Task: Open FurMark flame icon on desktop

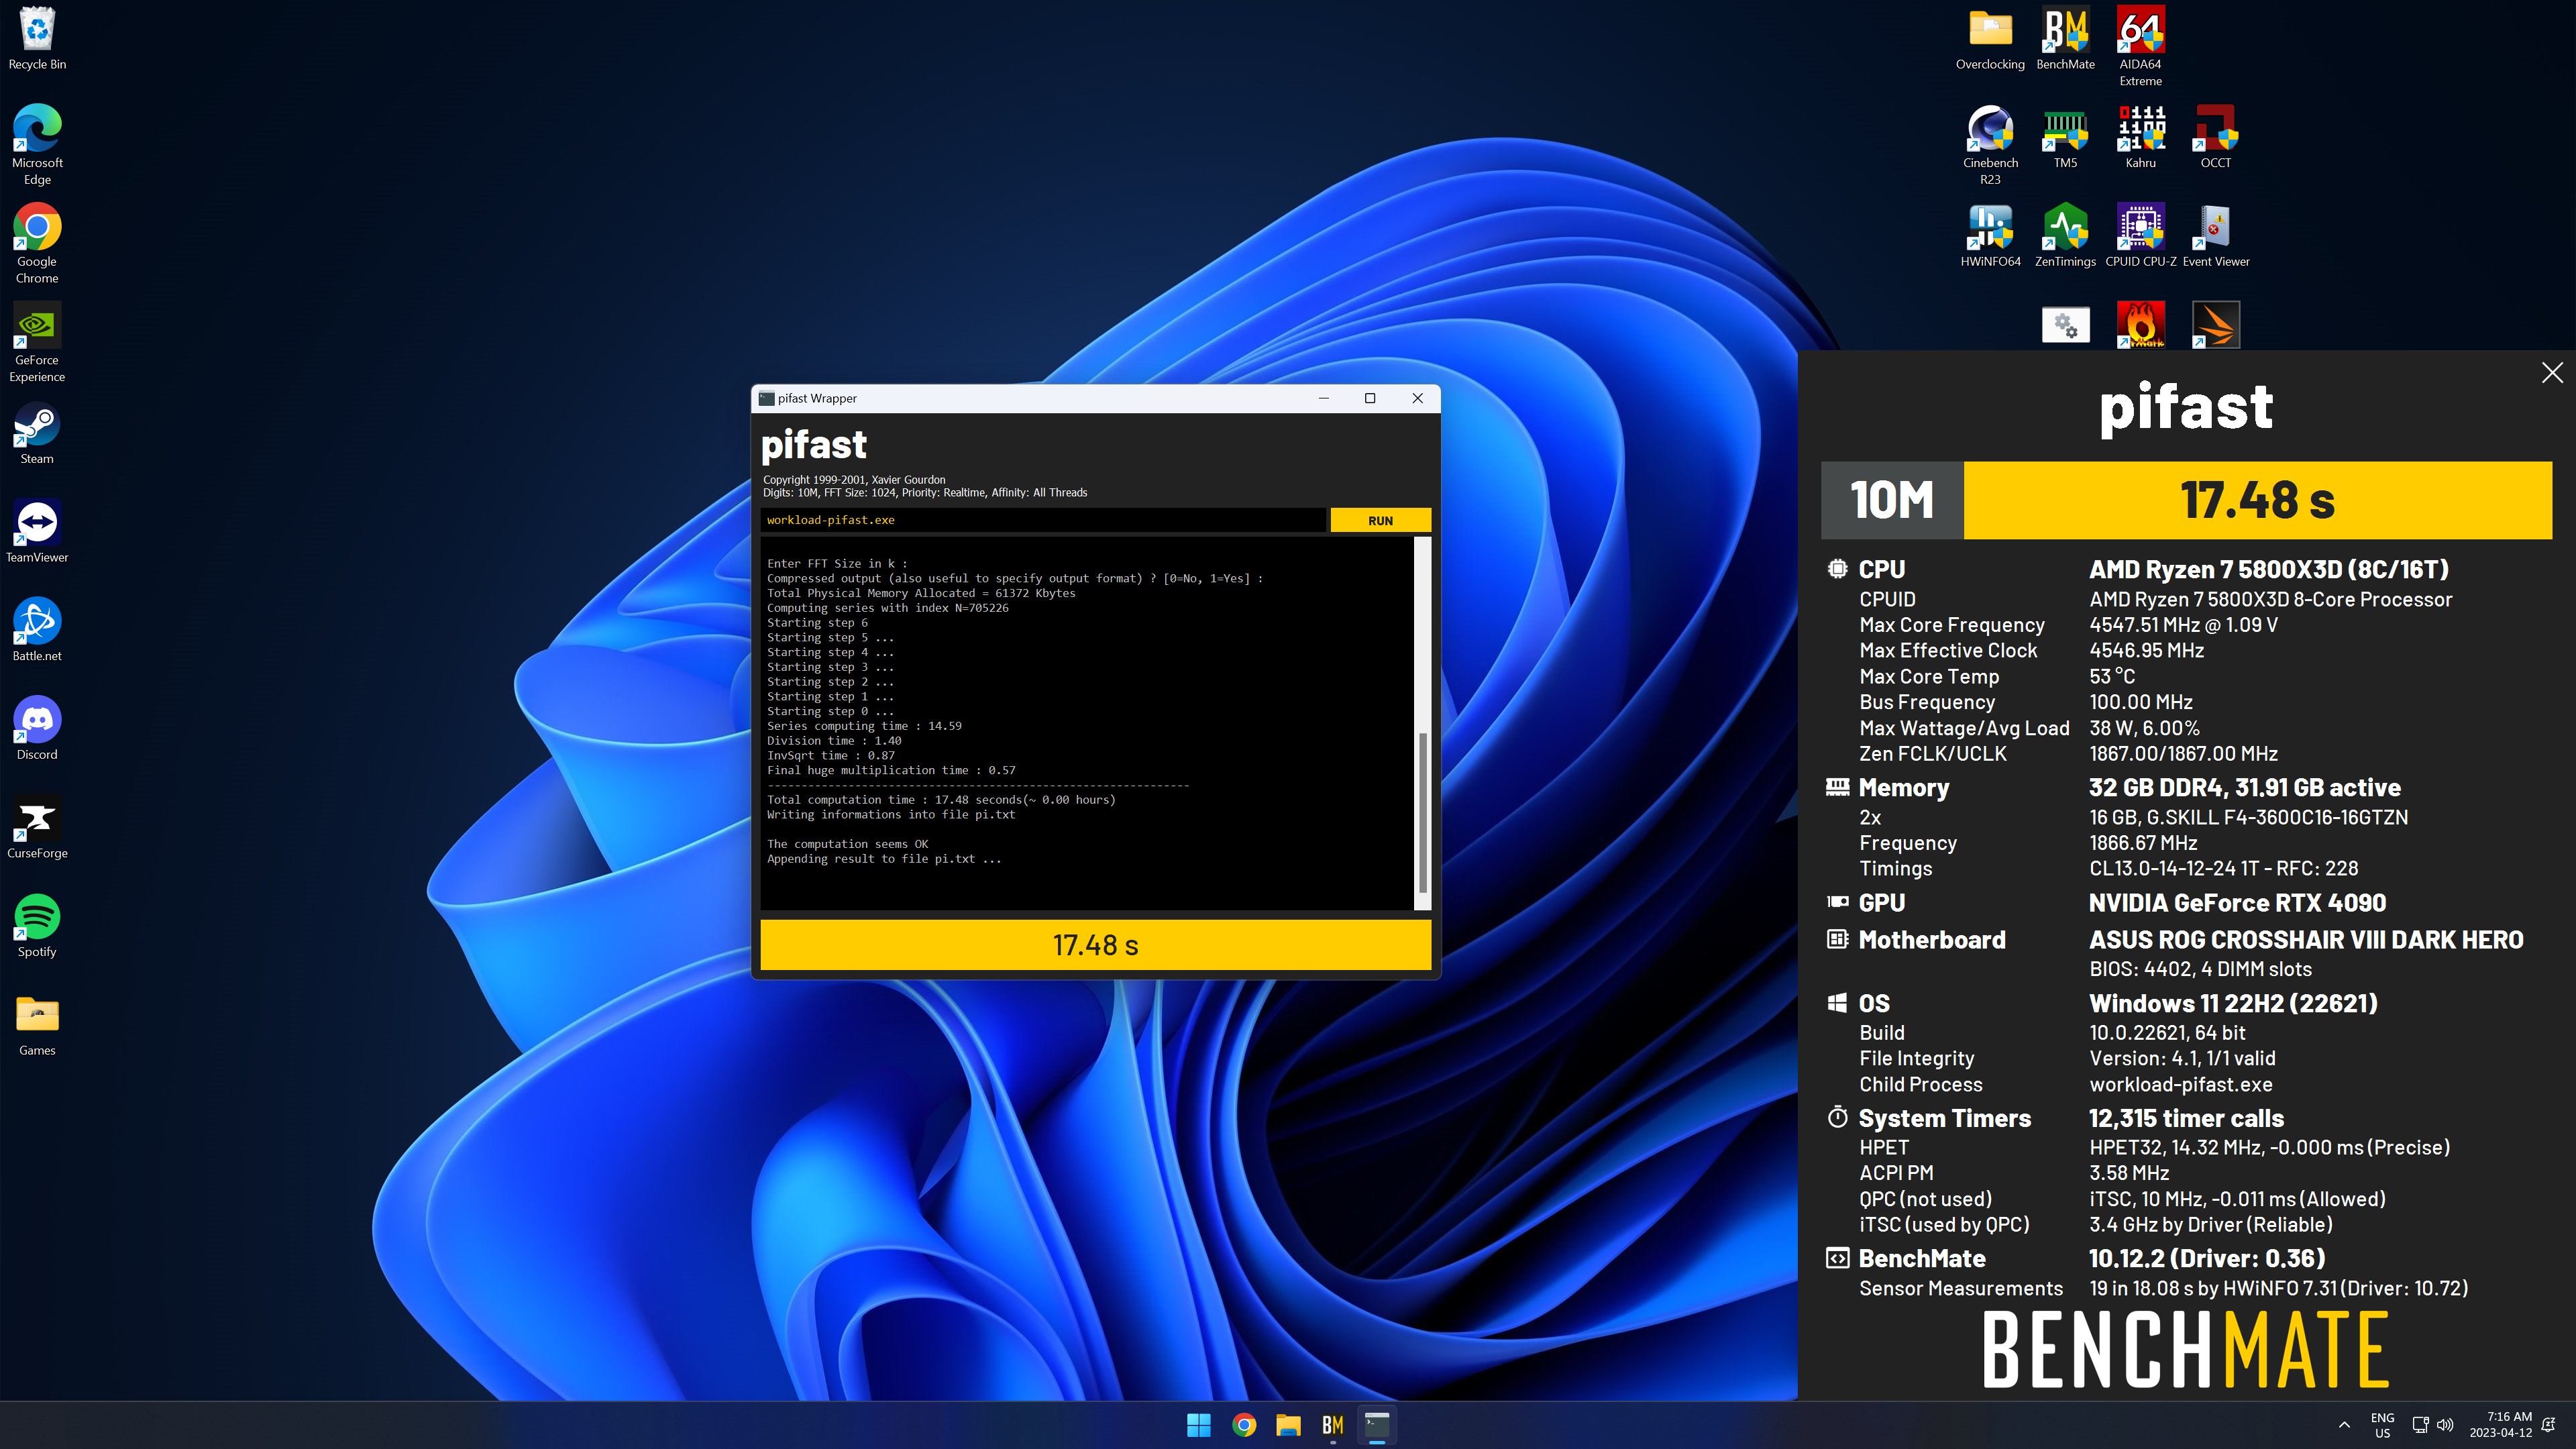Action: [2140, 325]
